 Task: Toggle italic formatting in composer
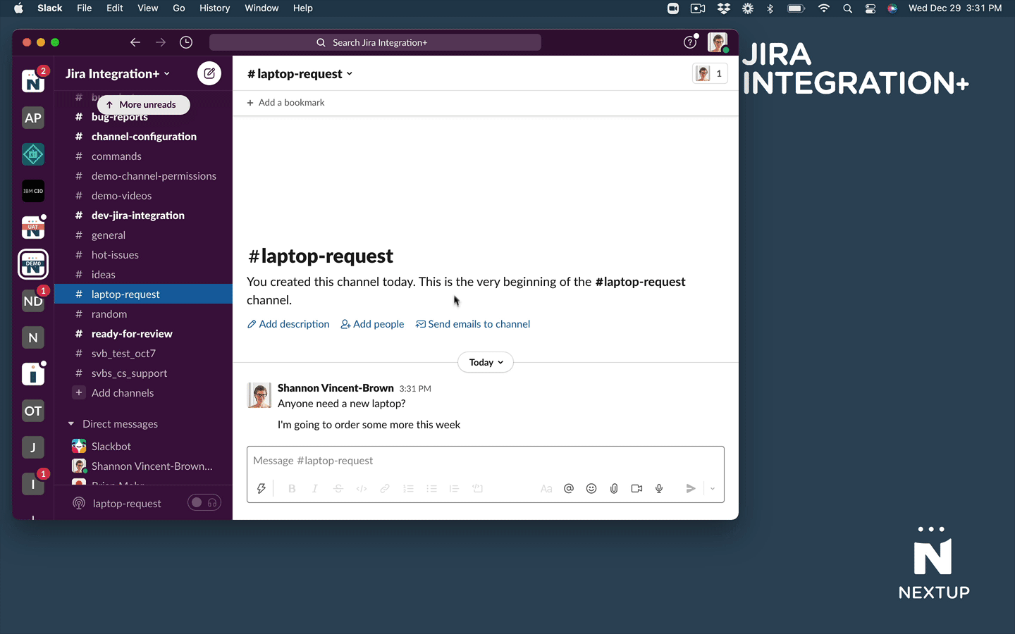click(315, 488)
